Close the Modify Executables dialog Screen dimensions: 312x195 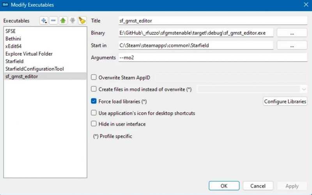point(306,5)
